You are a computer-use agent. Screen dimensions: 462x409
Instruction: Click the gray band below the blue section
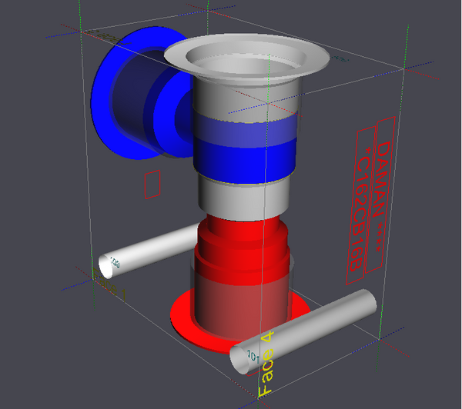click(243, 200)
